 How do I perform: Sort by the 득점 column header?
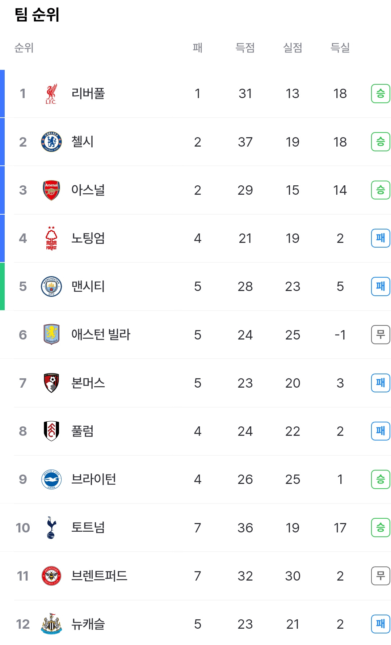(x=245, y=48)
